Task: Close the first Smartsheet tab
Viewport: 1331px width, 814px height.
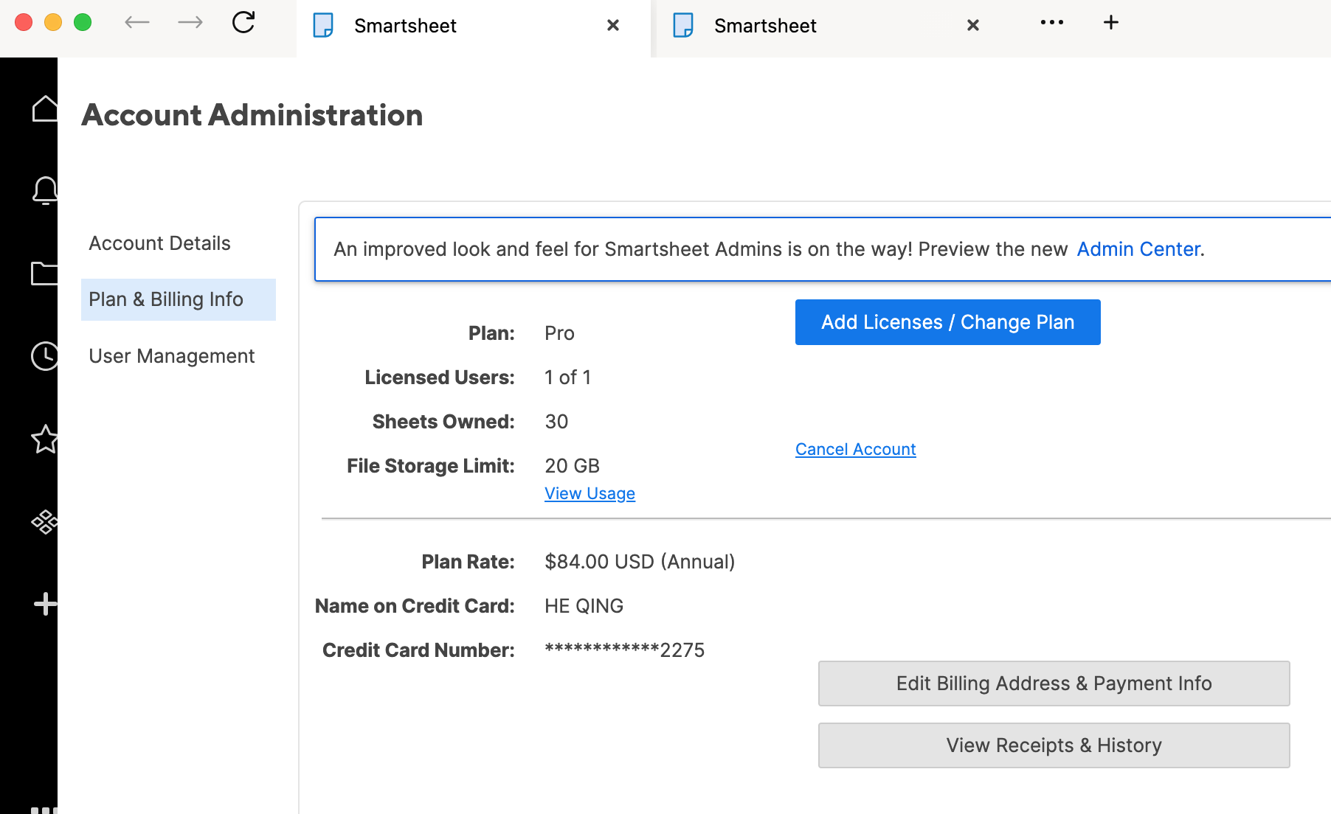Action: [613, 25]
